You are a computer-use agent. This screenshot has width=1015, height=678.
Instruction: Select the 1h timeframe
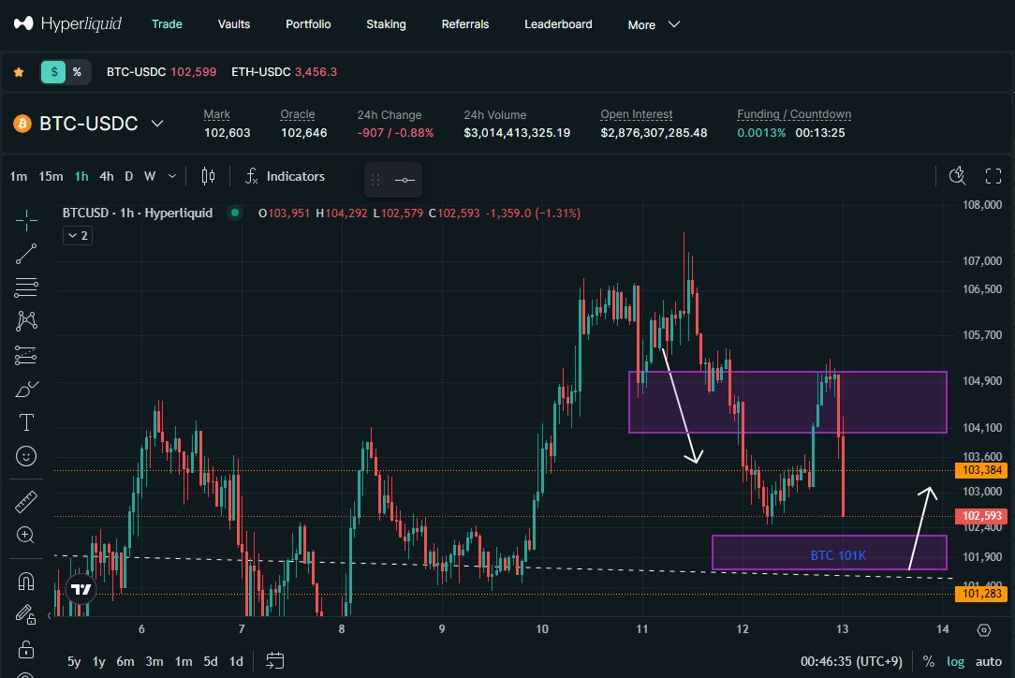pyautogui.click(x=81, y=176)
